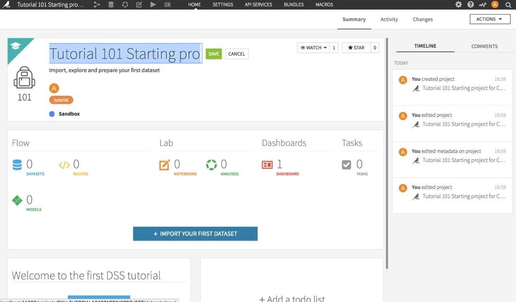Open the Actions dropdown

tap(490, 19)
